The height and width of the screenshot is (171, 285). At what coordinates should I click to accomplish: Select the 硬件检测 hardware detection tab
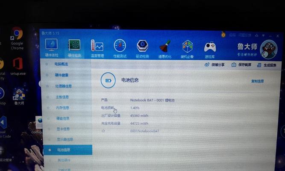tap(74, 48)
